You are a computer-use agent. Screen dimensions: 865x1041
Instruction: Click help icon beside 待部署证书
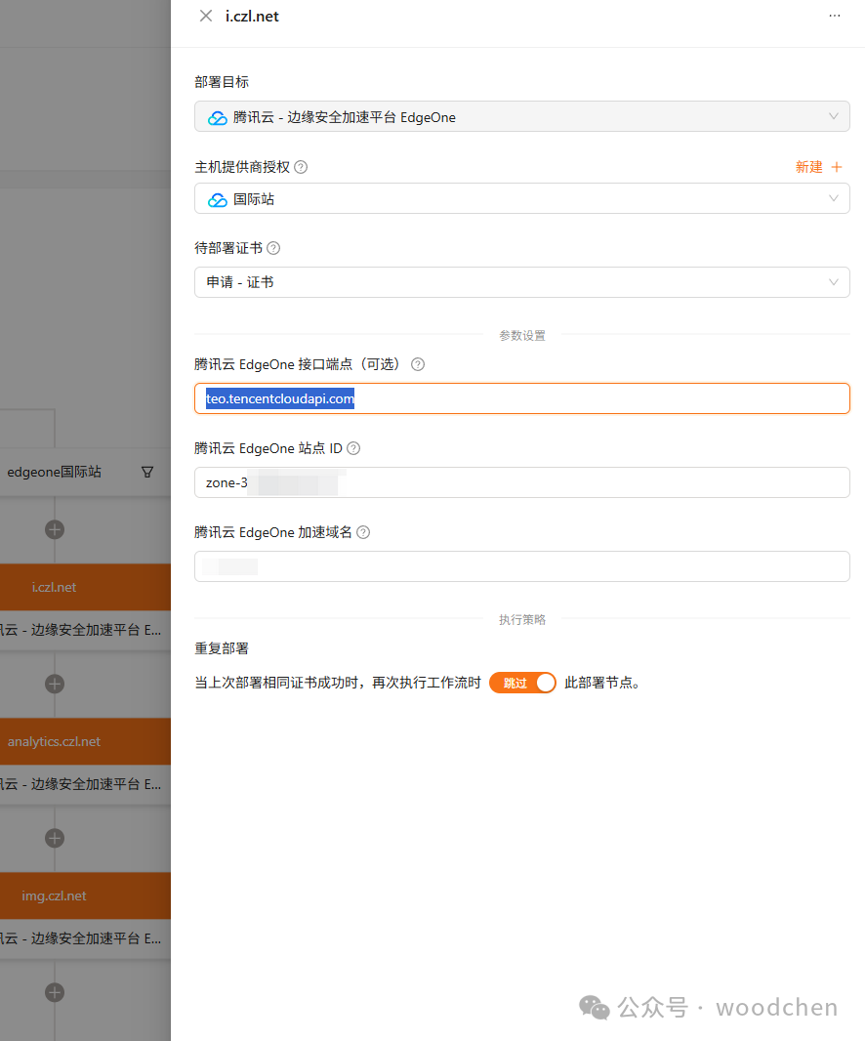[273, 248]
